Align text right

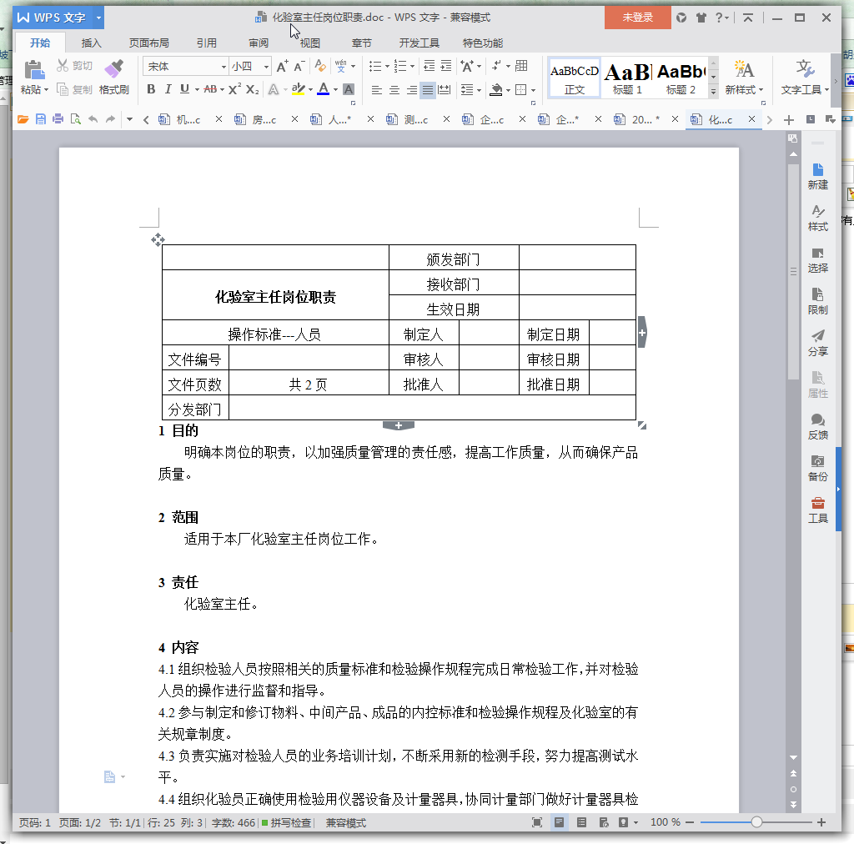tap(412, 90)
